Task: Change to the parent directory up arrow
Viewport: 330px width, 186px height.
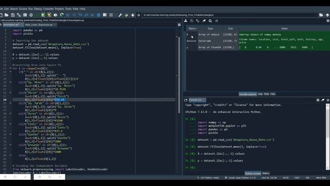Action: click(327, 15)
